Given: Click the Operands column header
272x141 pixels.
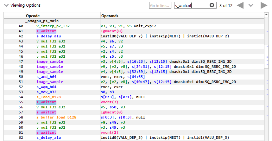Looking at the screenshot, I should (110, 16).
